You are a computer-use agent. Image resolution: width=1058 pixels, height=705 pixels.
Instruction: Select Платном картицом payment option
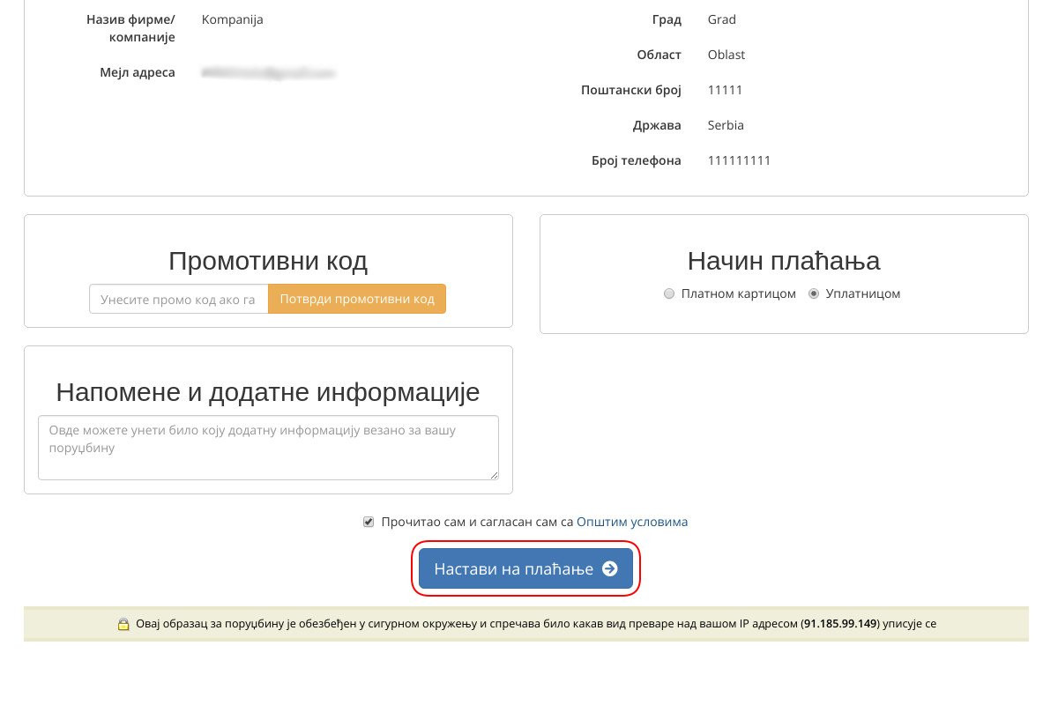pos(669,293)
